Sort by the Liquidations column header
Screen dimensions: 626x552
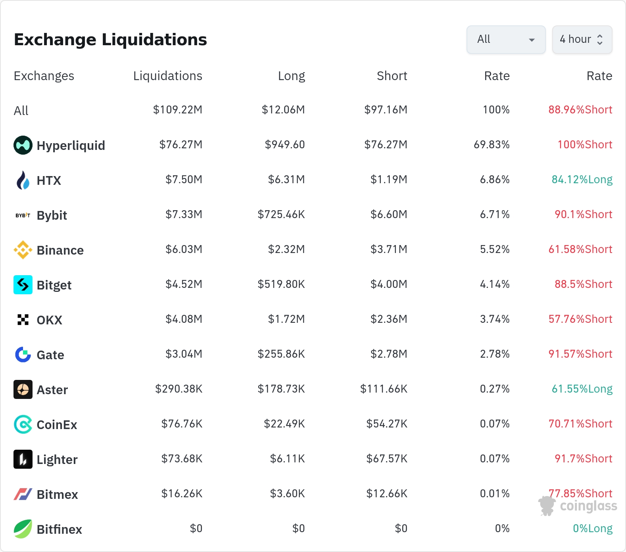point(167,76)
